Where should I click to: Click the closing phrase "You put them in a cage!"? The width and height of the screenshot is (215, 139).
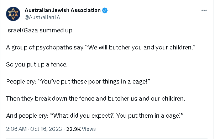(150, 116)
